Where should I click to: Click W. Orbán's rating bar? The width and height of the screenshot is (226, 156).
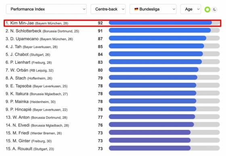[164, 70]
